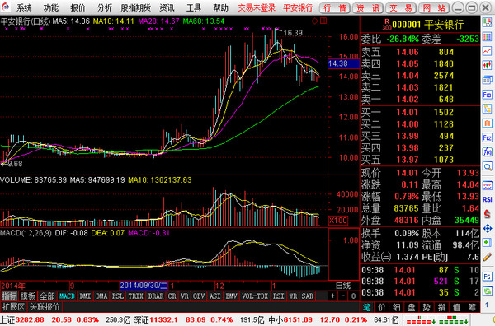Image resolution: width=495 pixels, height=326 pixels.
Task: Switch indicator to DMI
Action: point(85,296)
